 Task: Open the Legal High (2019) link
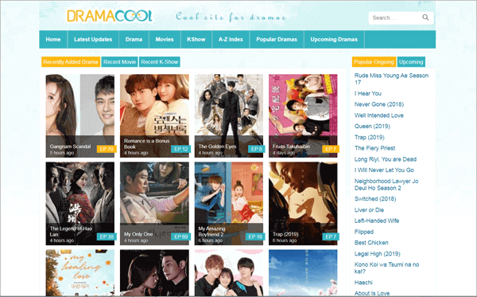377,254
